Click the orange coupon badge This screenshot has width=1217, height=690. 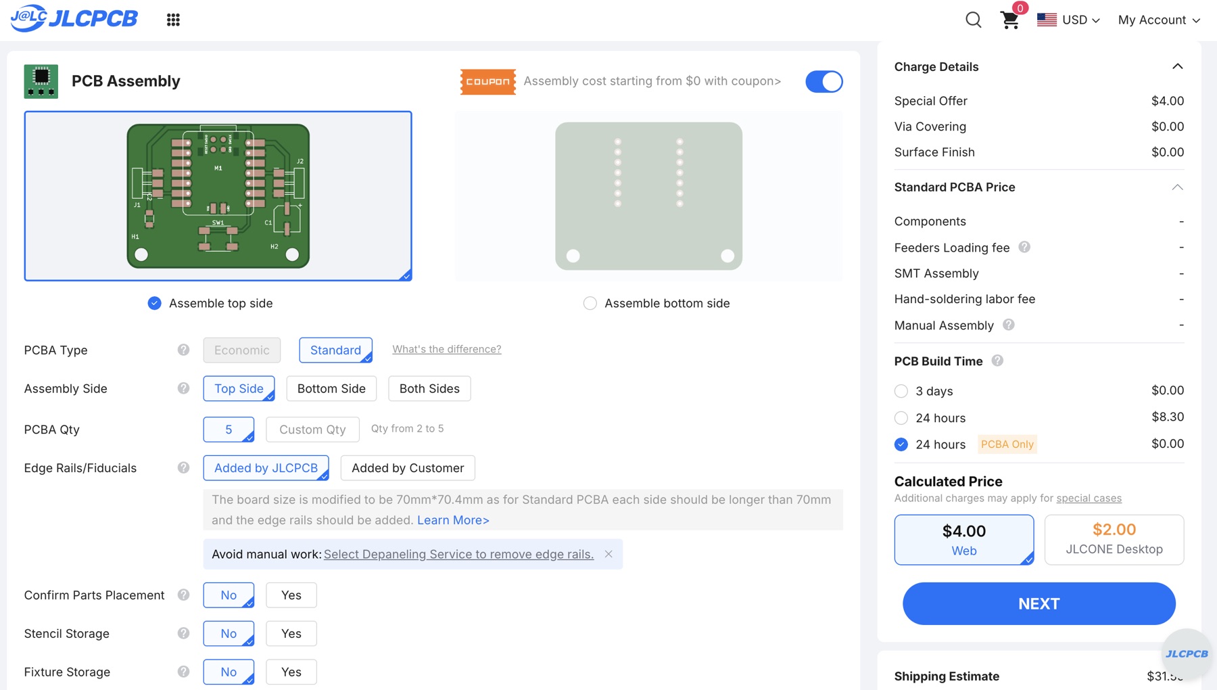488,81
